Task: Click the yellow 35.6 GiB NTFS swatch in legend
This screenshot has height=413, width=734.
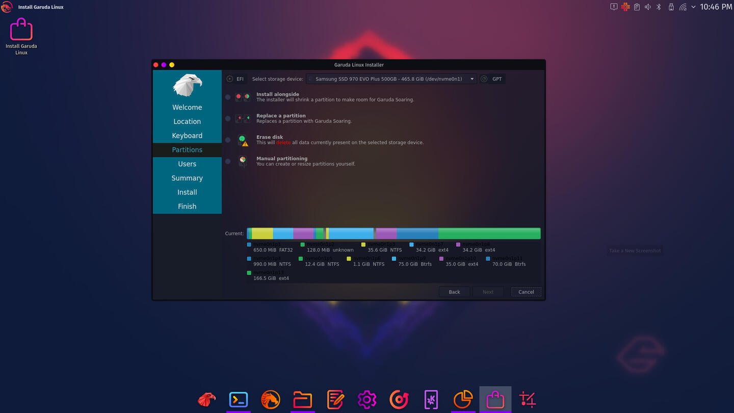Action: [x=363, y=245]
